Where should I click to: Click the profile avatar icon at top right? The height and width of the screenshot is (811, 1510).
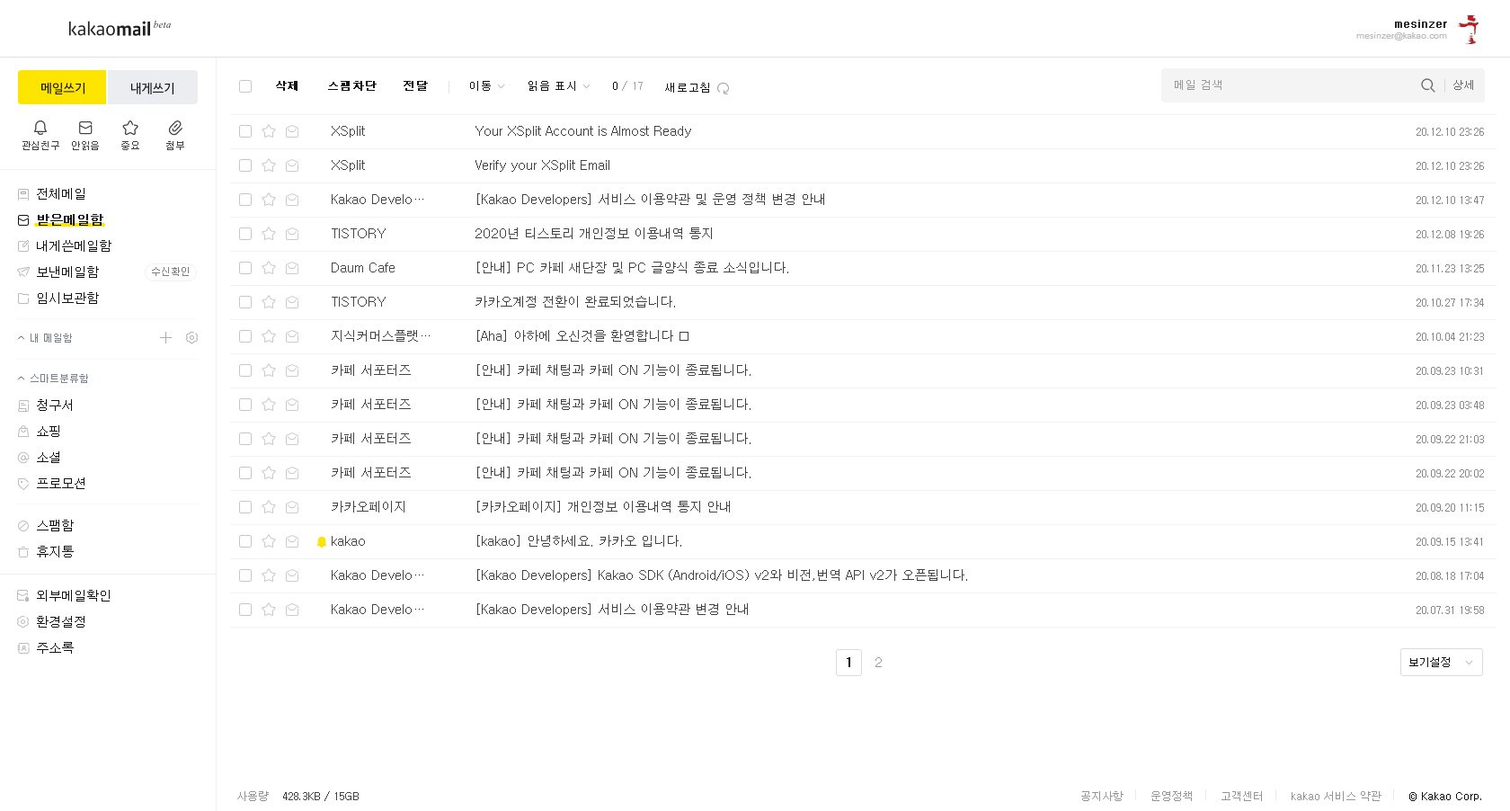click(x=1470, y=29)
